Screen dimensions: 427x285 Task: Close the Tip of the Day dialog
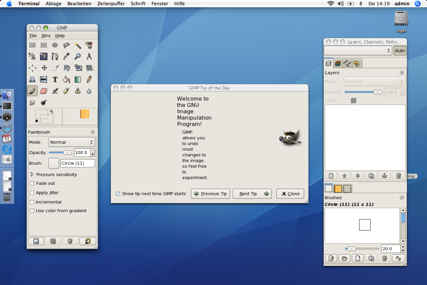(x=290, y=194)
